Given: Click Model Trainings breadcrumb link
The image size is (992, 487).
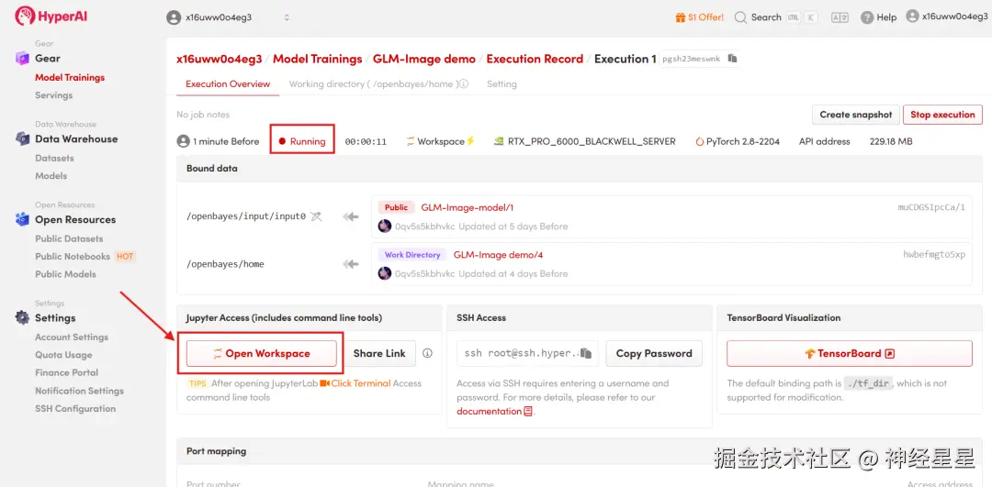Looking at the screenshot, I should click(318, 59).
